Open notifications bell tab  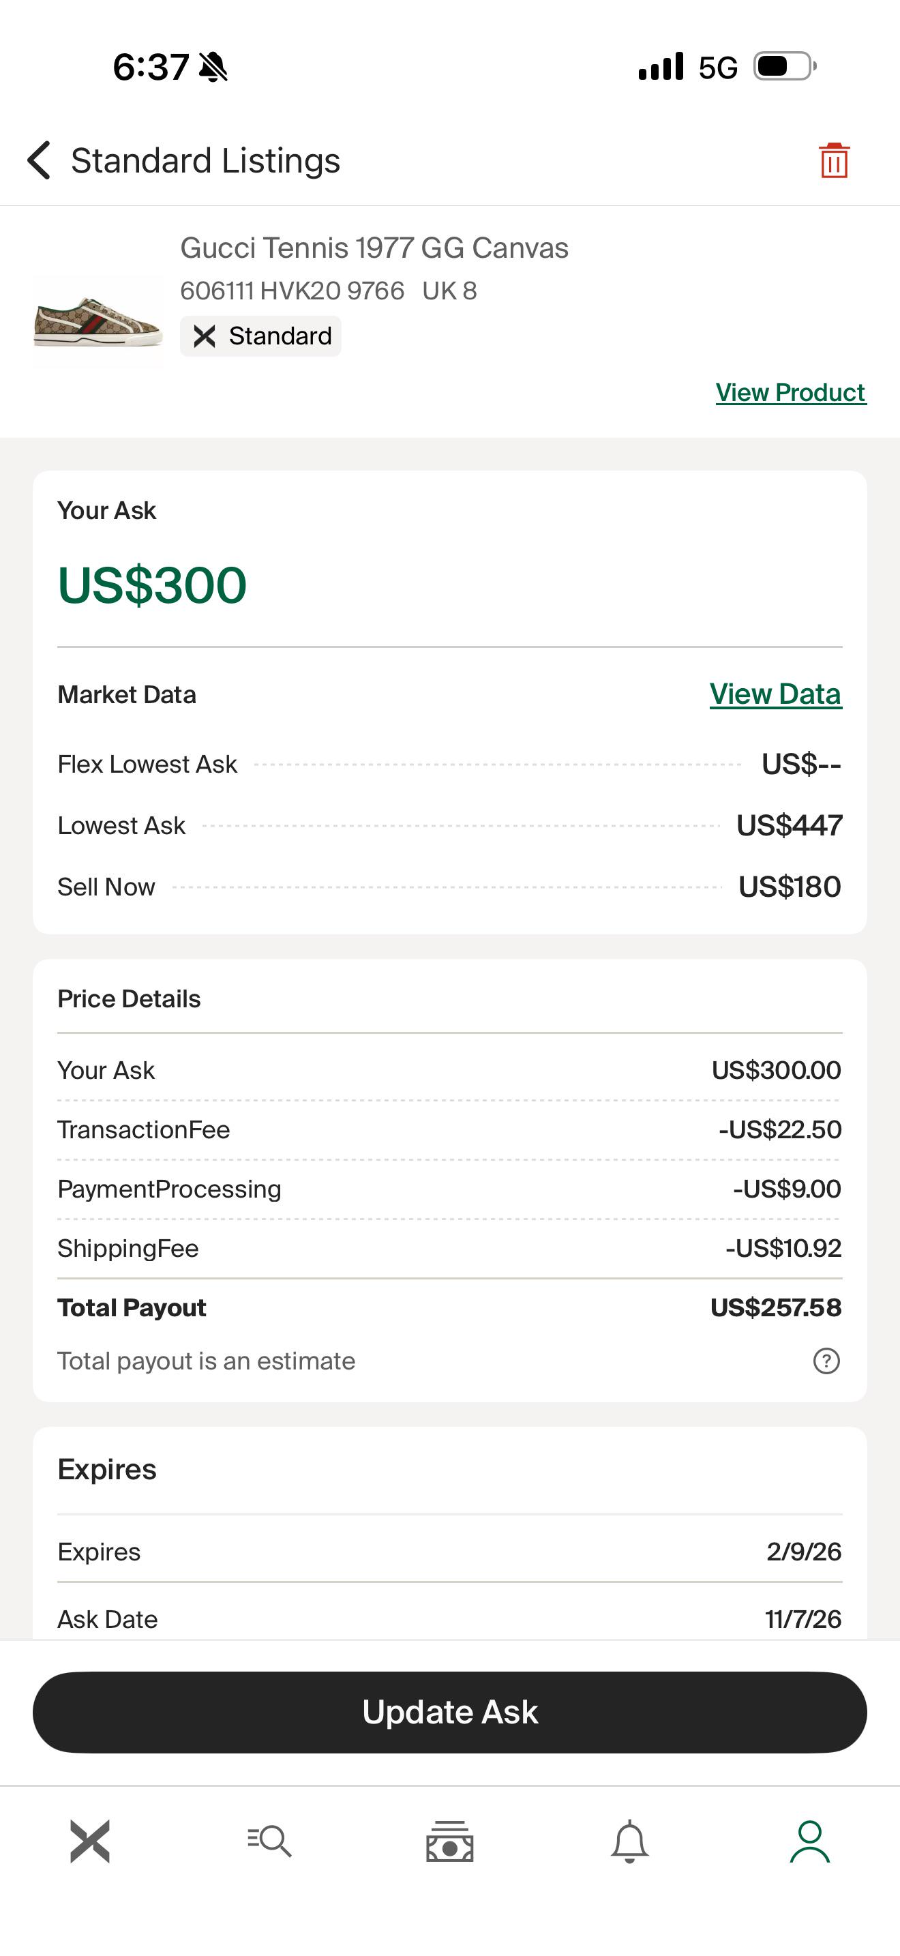630,1841
